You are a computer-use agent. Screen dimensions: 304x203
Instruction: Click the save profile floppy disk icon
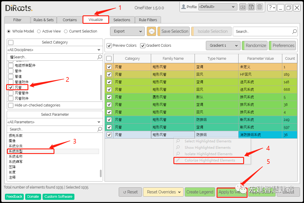[x=251, y=7]
